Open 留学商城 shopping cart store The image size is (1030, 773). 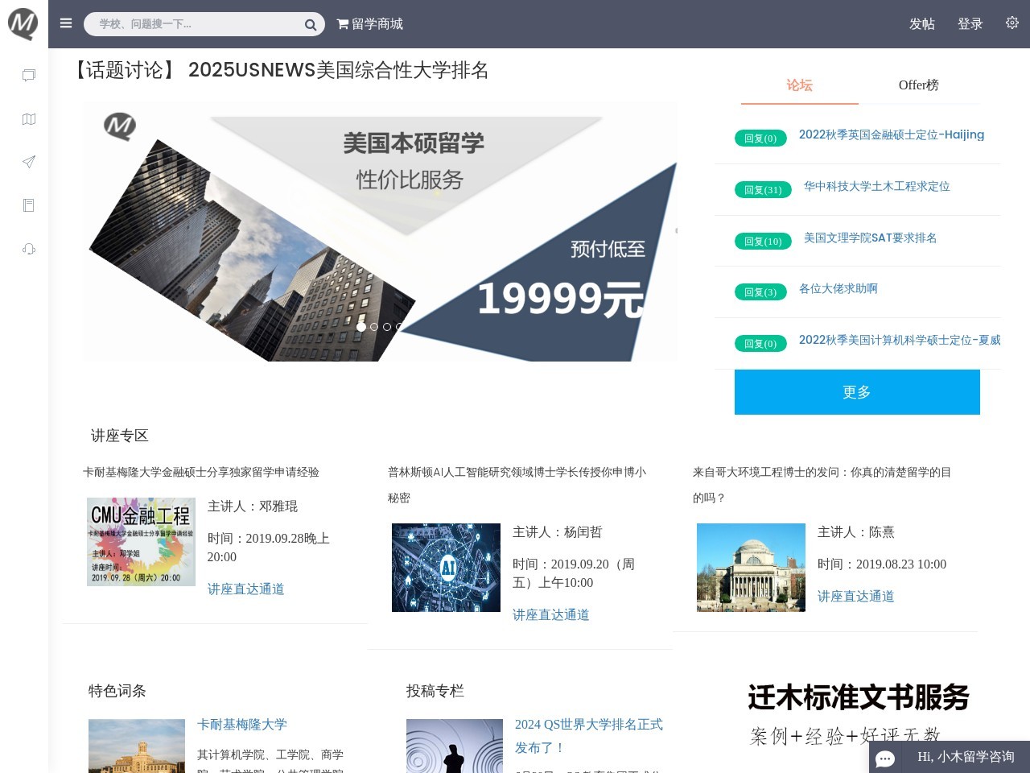[370, 24]
